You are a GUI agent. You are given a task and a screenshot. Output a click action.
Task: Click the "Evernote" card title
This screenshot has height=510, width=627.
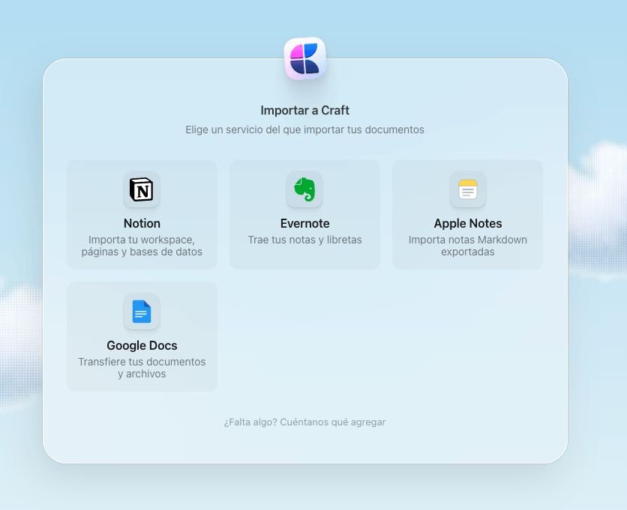point(305,223)
